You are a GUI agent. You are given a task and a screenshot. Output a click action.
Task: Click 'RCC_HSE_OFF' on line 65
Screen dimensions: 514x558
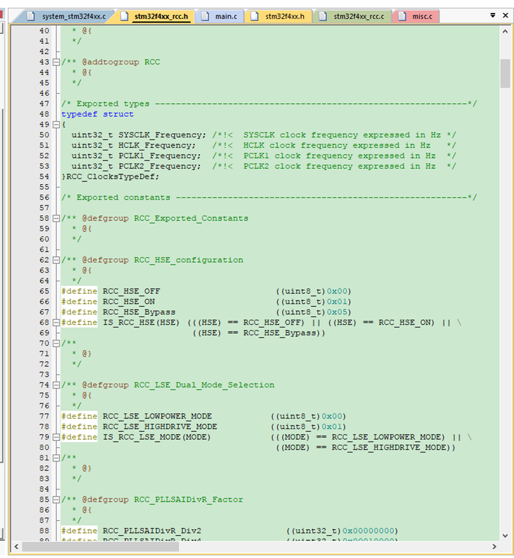tap(132, 291)
